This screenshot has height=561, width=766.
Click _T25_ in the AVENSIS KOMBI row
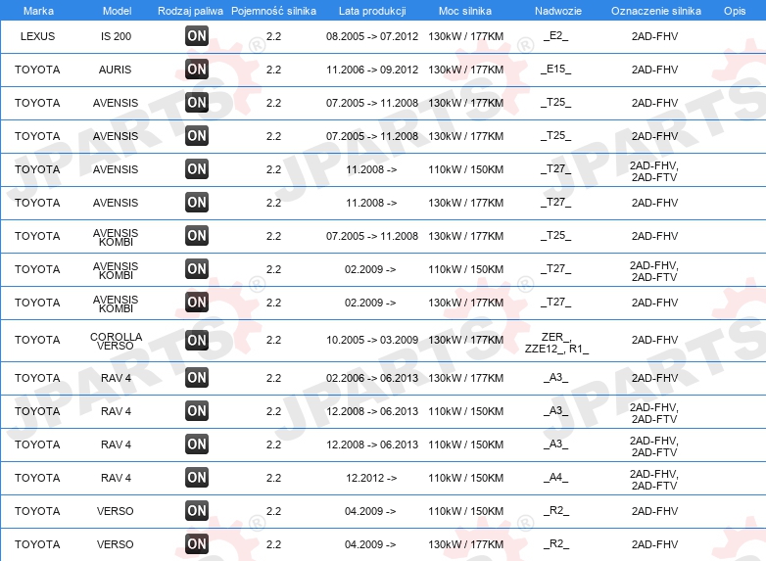pos(556,235)
